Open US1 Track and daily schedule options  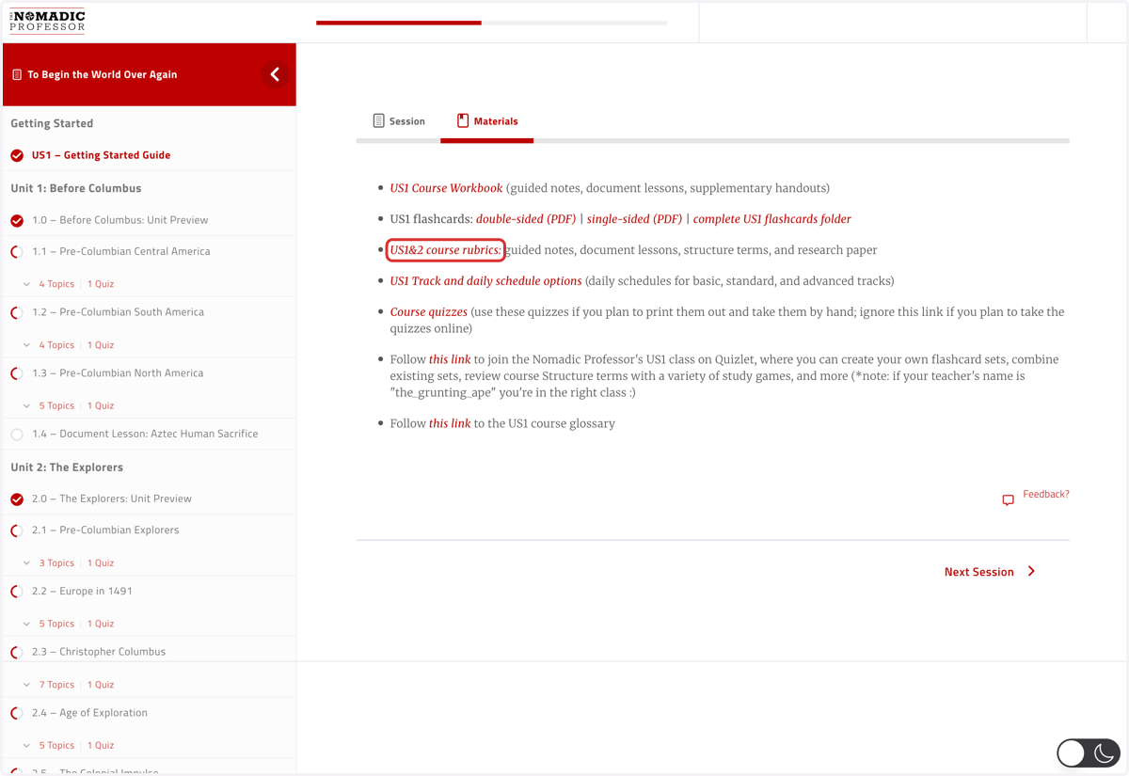[x=485, y=281]
